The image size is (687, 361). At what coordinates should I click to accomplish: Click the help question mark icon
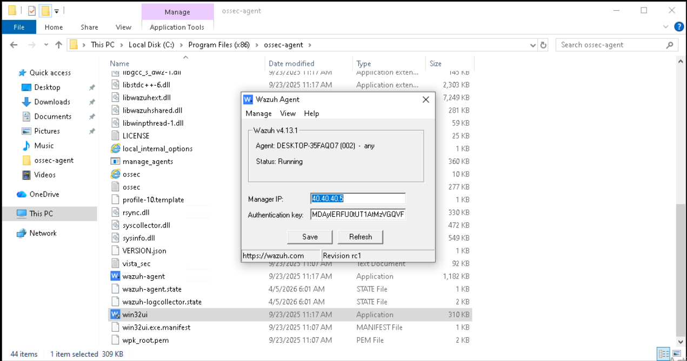point(679,27)
